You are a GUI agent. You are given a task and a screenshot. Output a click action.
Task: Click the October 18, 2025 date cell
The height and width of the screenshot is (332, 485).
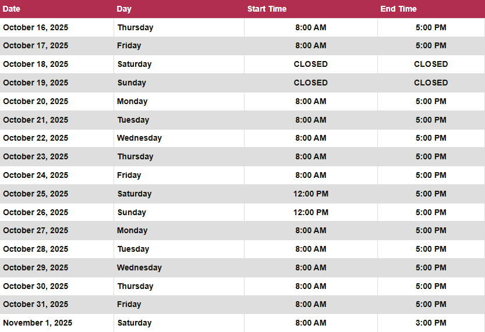36,64
